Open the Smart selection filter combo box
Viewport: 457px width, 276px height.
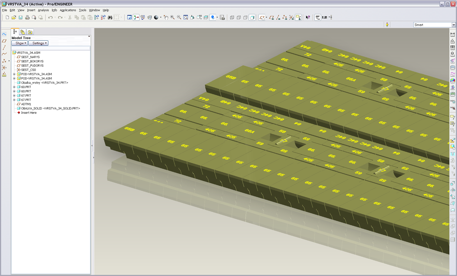(x=435, y=25)
